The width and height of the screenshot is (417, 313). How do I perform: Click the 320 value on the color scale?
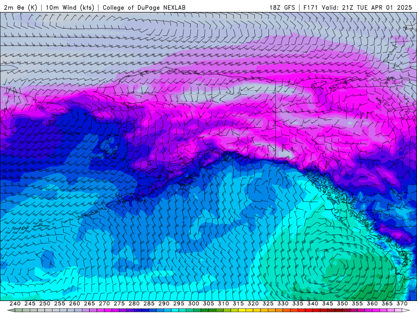(253, 304)
